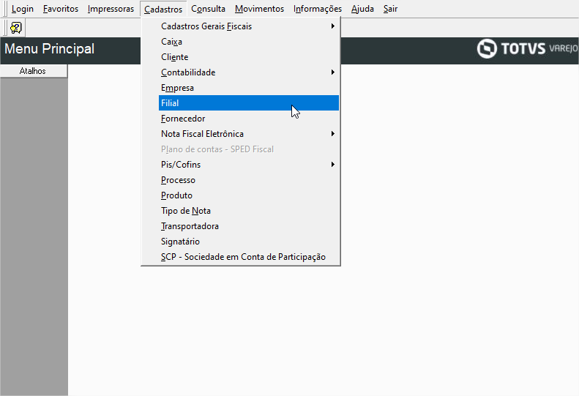
Task: Select Caixa from Cadastros menu
Action: (249, 42)
